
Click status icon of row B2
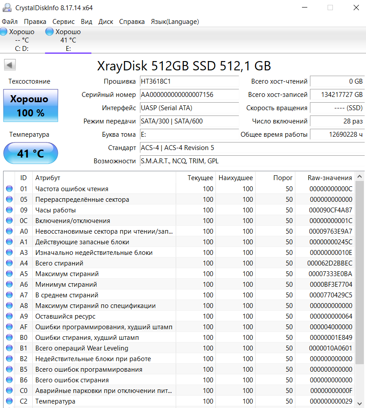click(x=9, y=358)
